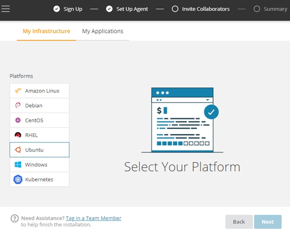Open the My Infrastructure tab
This screenshot has width=290, height=232.
[46, 31]
